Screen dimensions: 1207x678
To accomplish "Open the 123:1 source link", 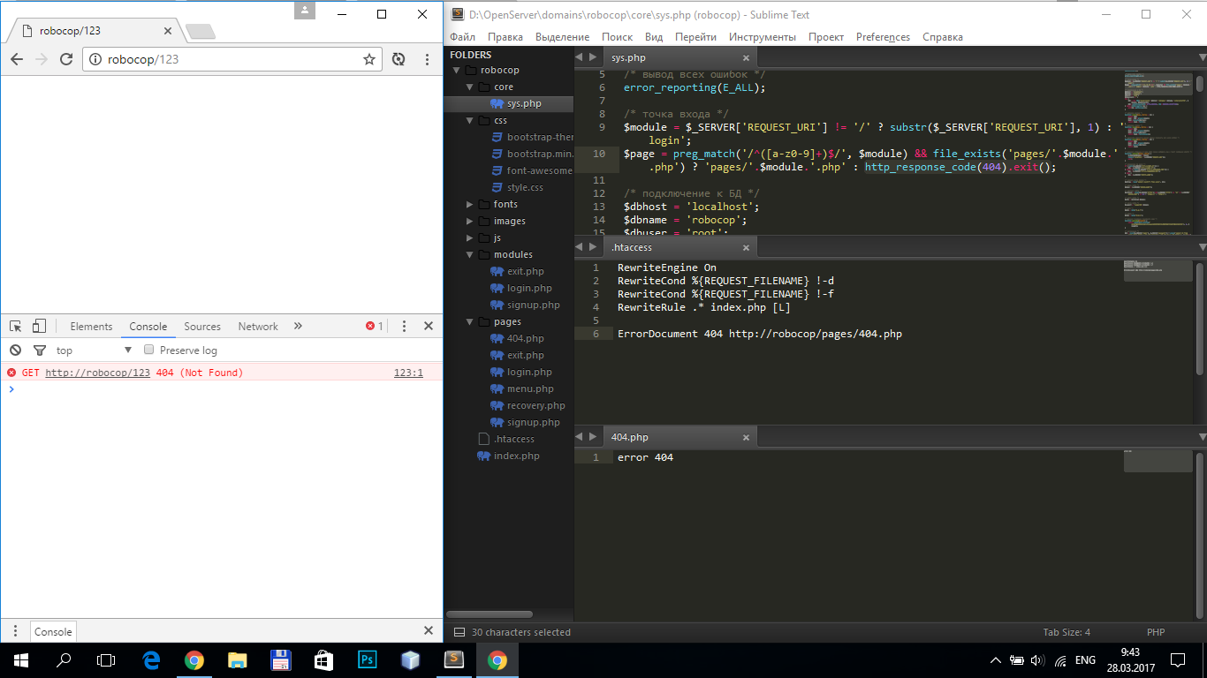I will [407, 373].
